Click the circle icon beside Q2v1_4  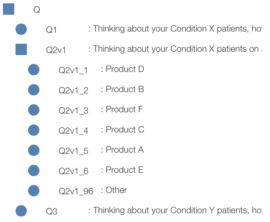click(34, 130)
